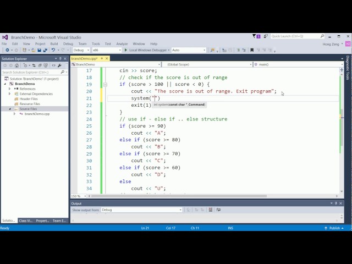This screenshot has height=264, width=352.
Task: Open the Tools menu
Action: [x=96, y=44]
